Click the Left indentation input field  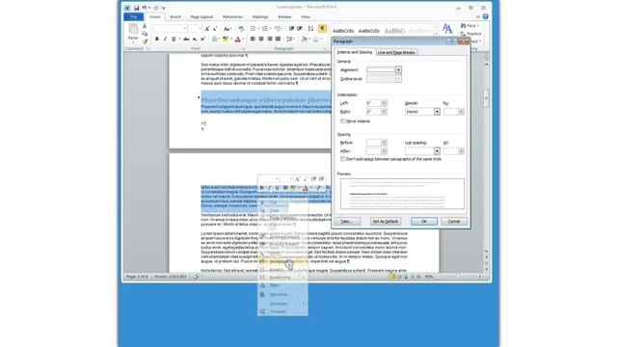pos(373,103)
